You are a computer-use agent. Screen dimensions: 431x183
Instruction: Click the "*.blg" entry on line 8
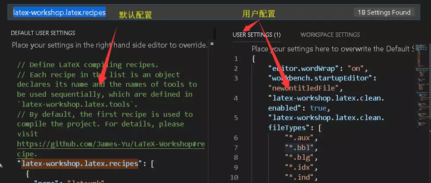[299, 158]
